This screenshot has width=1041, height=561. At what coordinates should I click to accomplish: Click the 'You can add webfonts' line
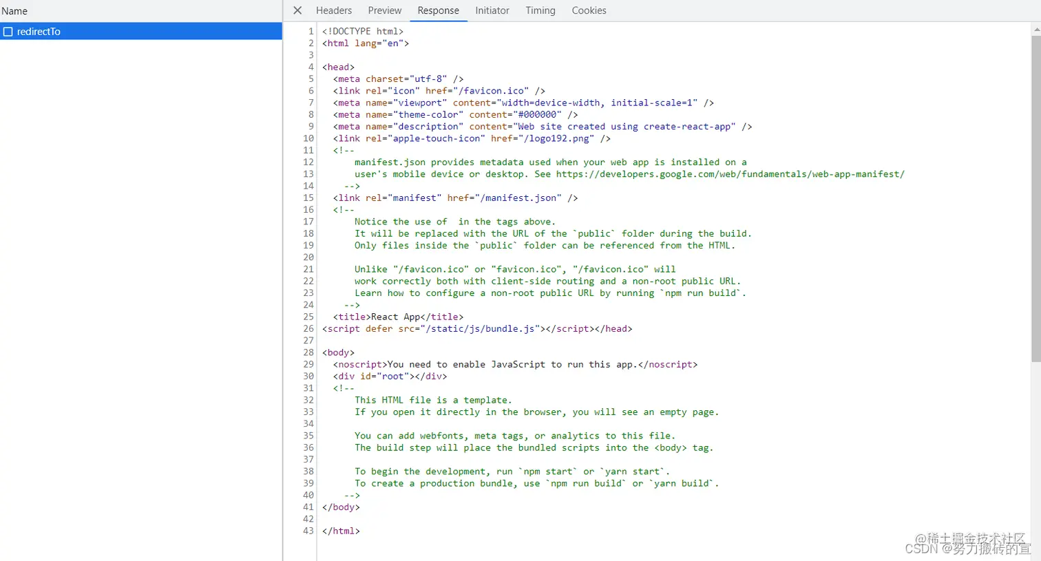pos(515,436)
